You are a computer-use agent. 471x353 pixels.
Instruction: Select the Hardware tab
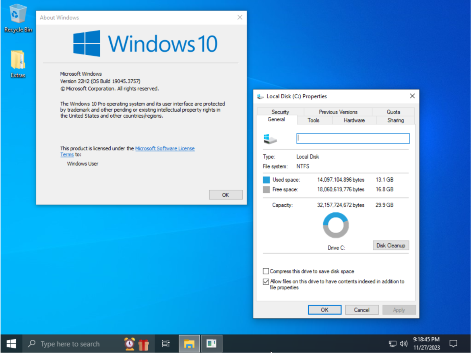tap(354, 120)
